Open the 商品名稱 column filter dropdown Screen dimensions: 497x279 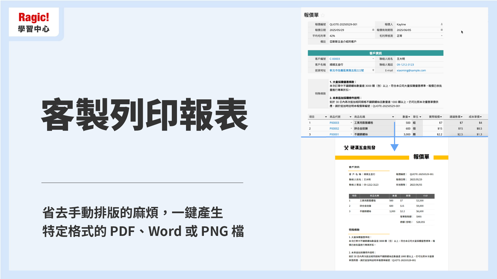[393, 117]
